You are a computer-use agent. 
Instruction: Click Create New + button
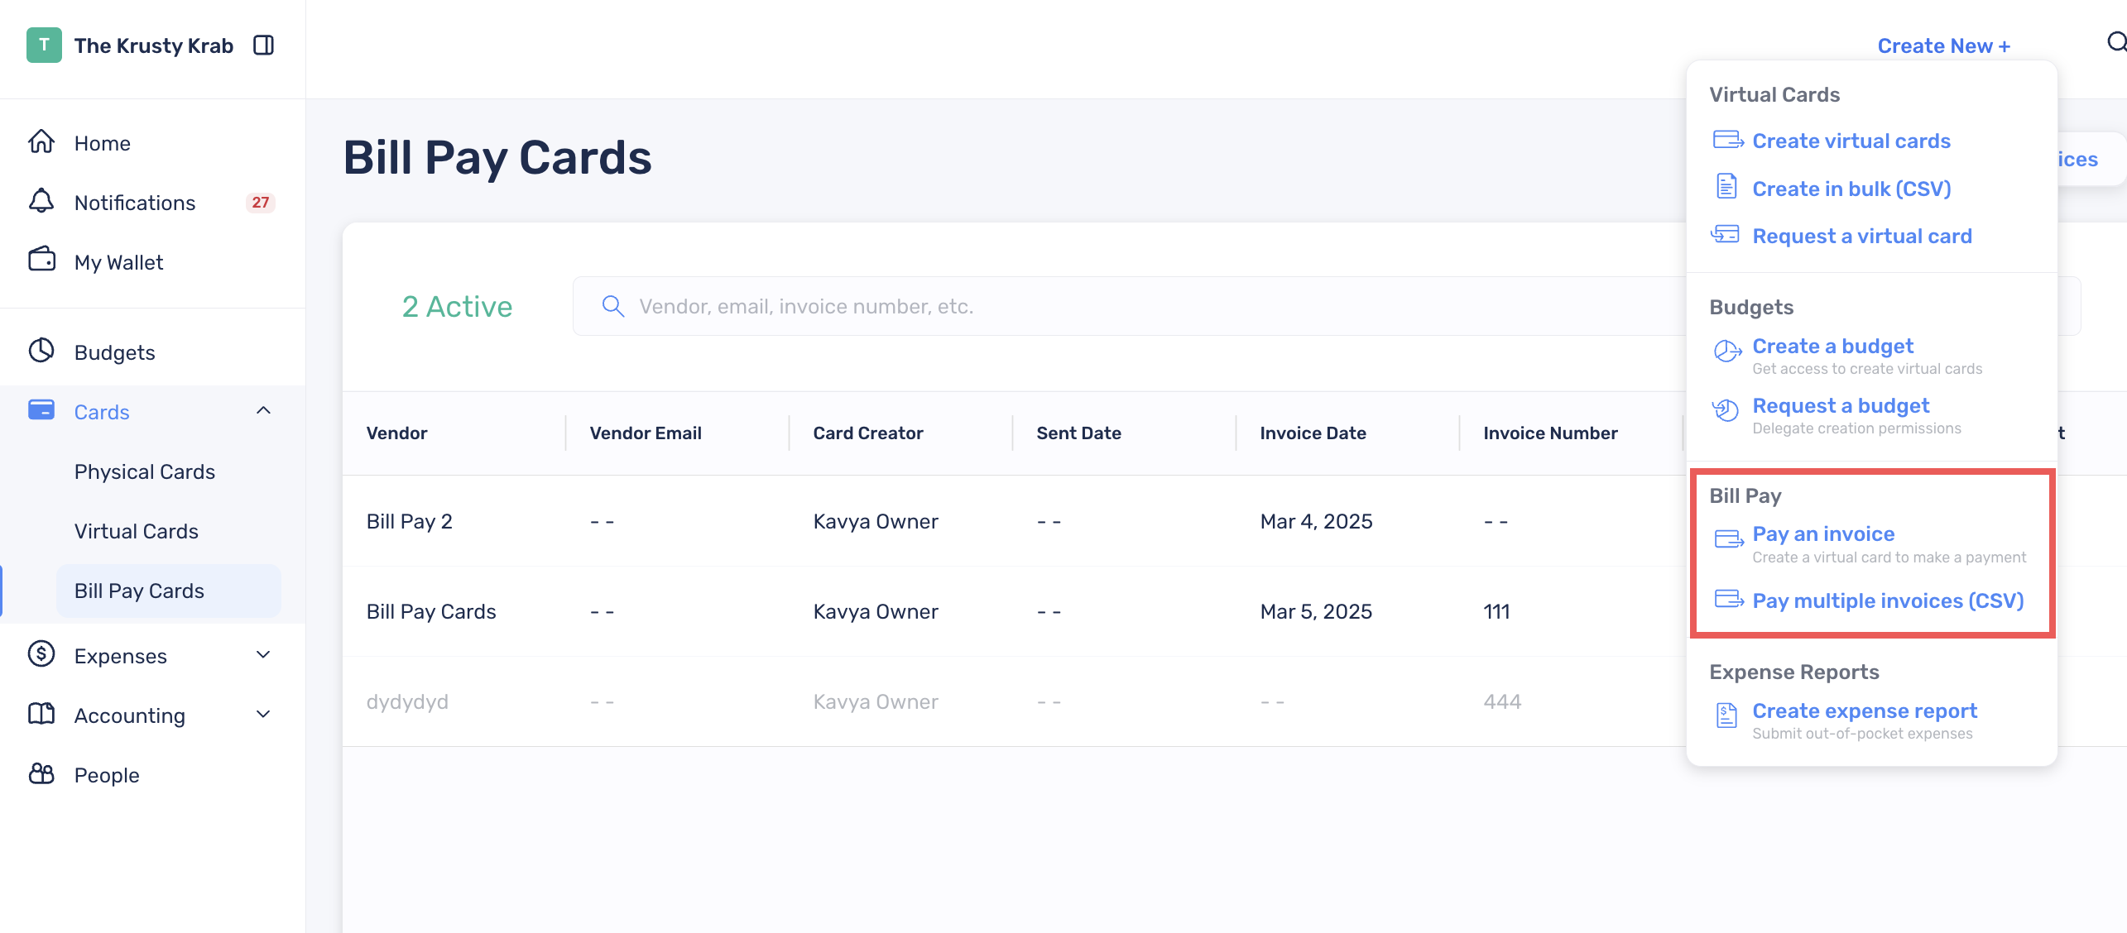1943,46
